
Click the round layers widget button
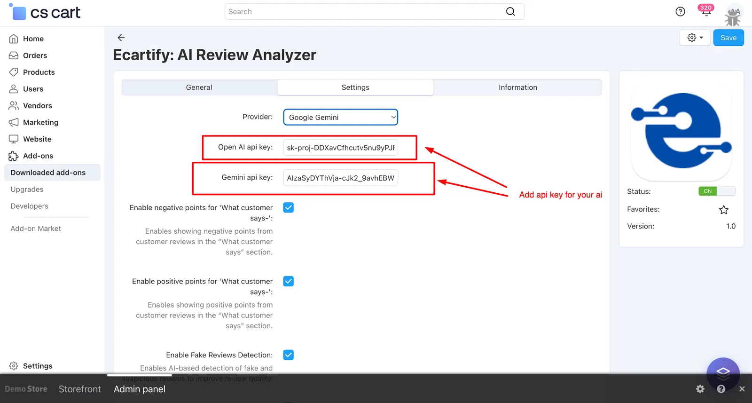click(723, 374)
